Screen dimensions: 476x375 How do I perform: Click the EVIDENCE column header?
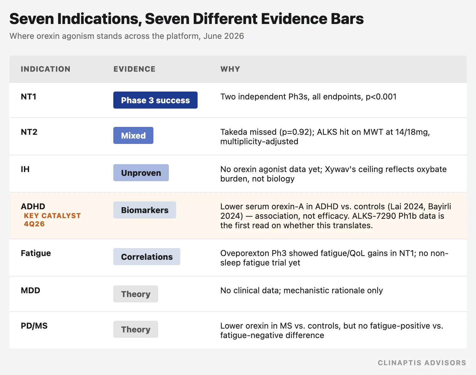(x=134, y=69)
